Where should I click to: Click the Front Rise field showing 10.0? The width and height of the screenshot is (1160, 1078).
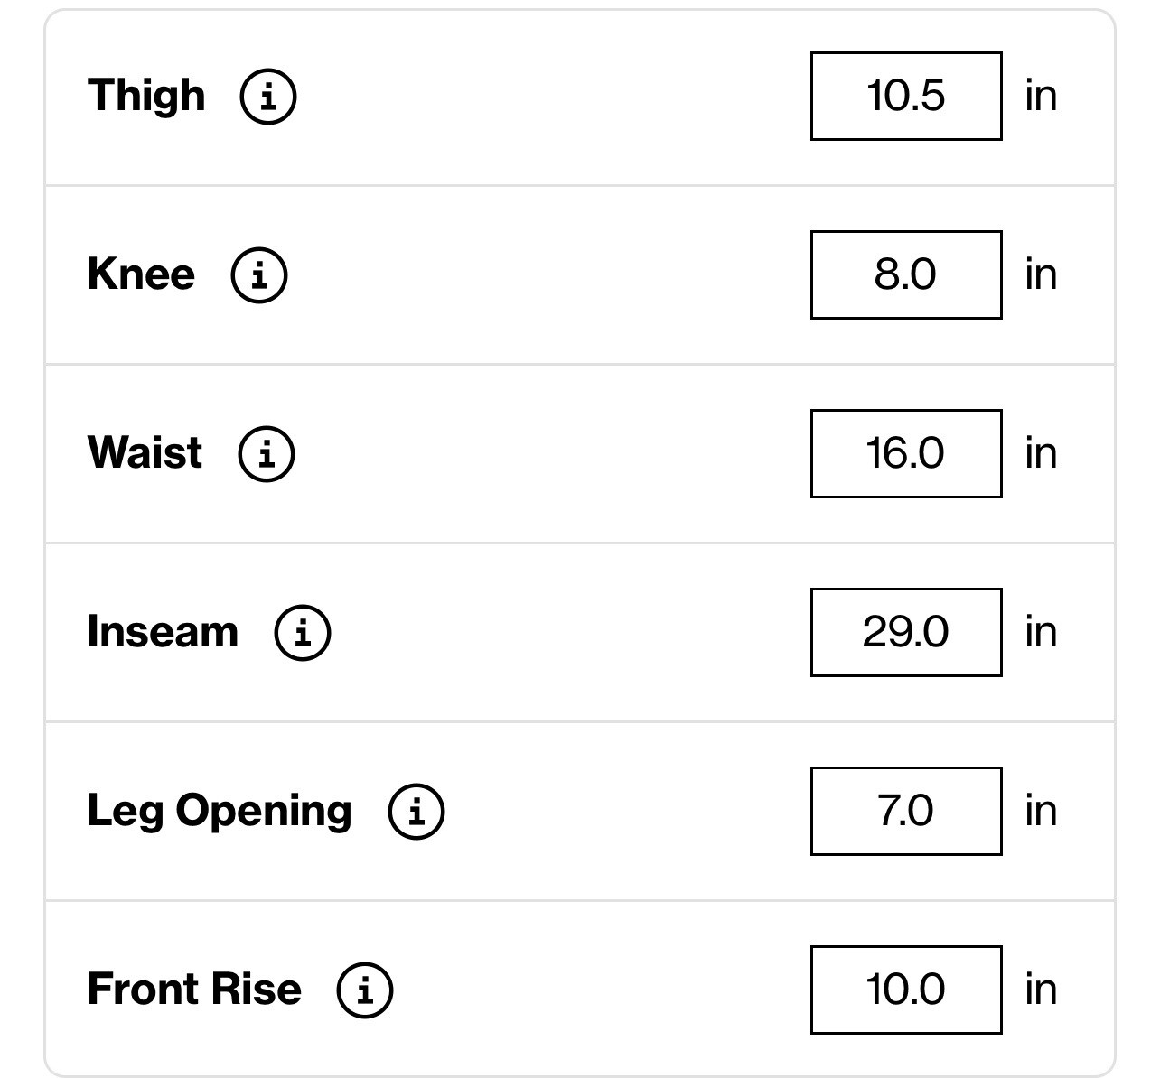click(905, 990)
